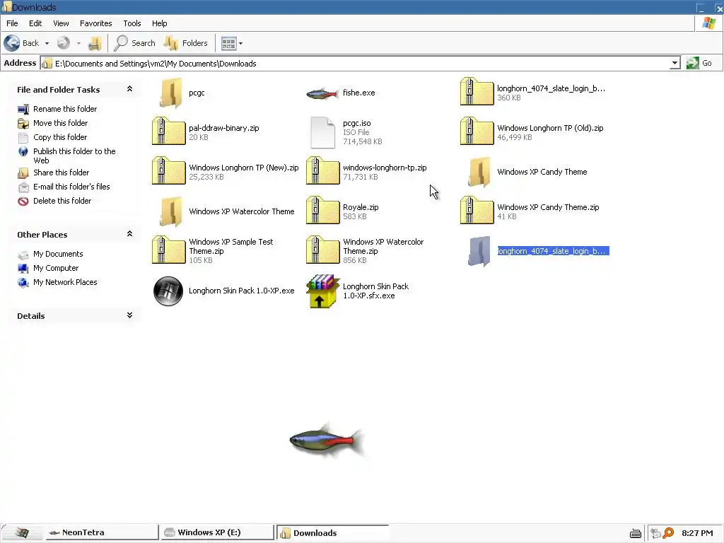
Task: Click the Back arrow icon
Action: tap(12, 43)
